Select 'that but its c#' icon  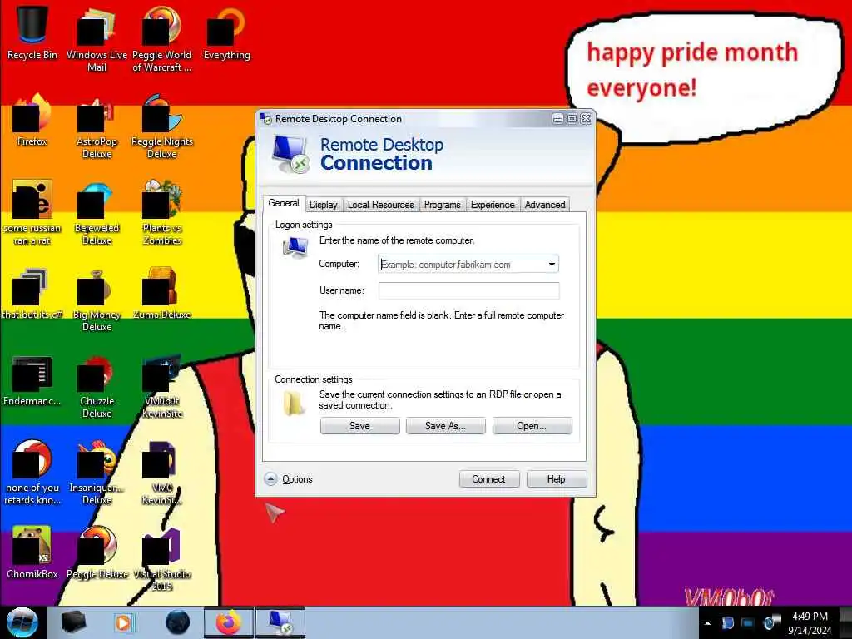pyautogui.click(x=32, y=294)
